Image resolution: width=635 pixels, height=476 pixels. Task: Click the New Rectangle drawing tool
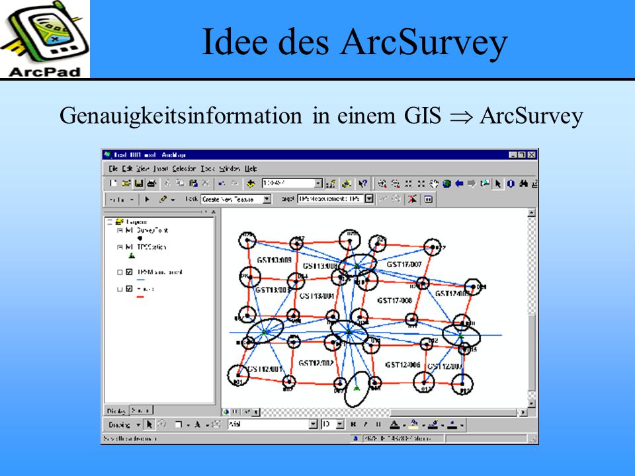click(x=178, y=424)
